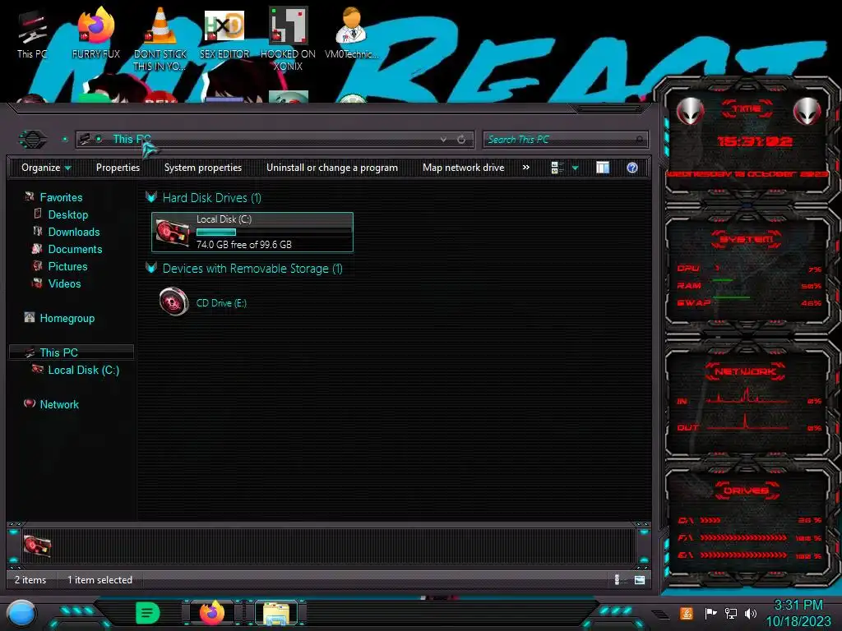Open the green notes app on taskbar
This screenshot has width=842, height=631.
point(147,613)
